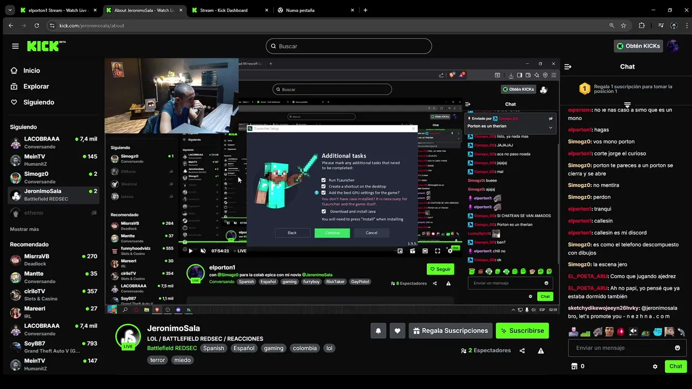Click the Chrome address bar

point(324,25)
